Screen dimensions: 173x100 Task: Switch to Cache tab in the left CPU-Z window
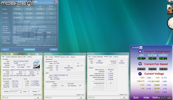tap(8, 57)
